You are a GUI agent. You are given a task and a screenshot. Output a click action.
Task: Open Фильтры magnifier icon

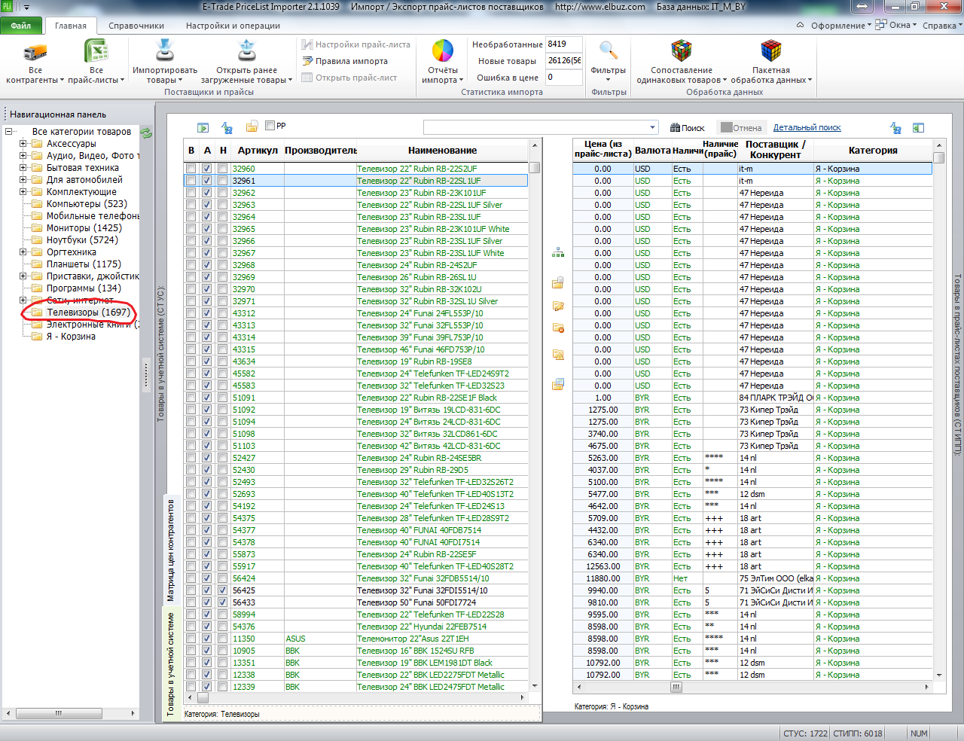pyautogui.click(x=609, y=51)
